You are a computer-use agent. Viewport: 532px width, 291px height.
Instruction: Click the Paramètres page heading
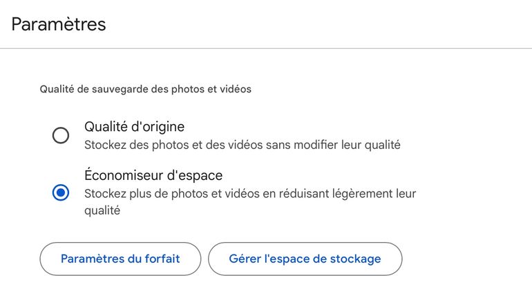click(59, 25)
